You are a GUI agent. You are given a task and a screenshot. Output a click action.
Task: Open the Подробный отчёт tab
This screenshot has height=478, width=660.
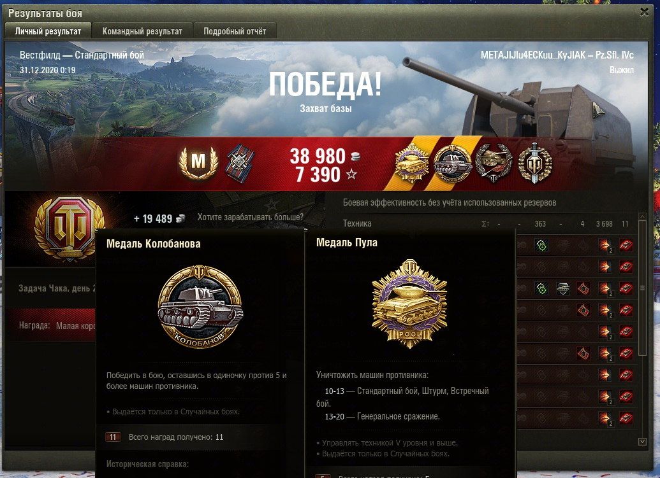[x=235, y=31]
